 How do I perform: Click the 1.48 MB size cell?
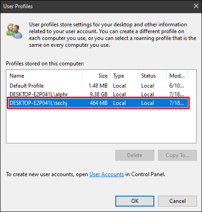pyautogui.click(x=98, y=86)
